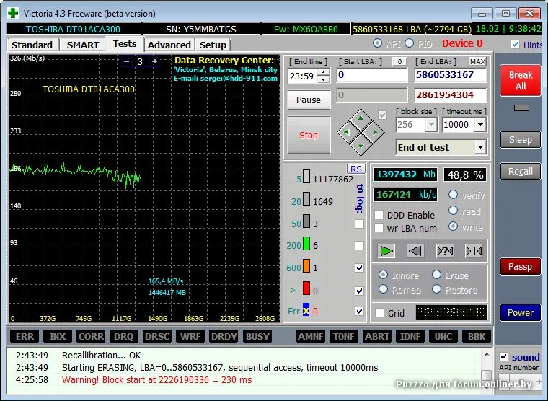Select the butterfly scan mode button
The width and height of the screenshot is (548, 401).
[474, 251]
